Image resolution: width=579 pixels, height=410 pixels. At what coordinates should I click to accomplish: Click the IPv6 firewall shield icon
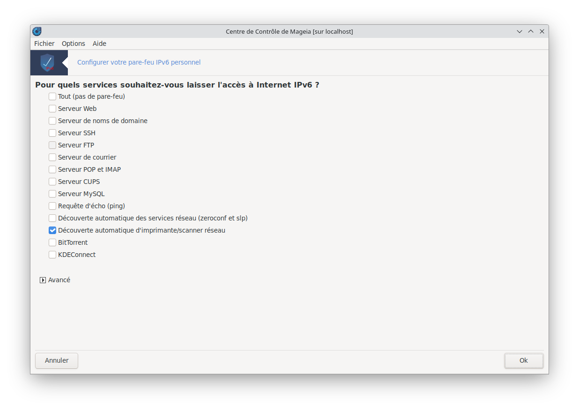47,63
